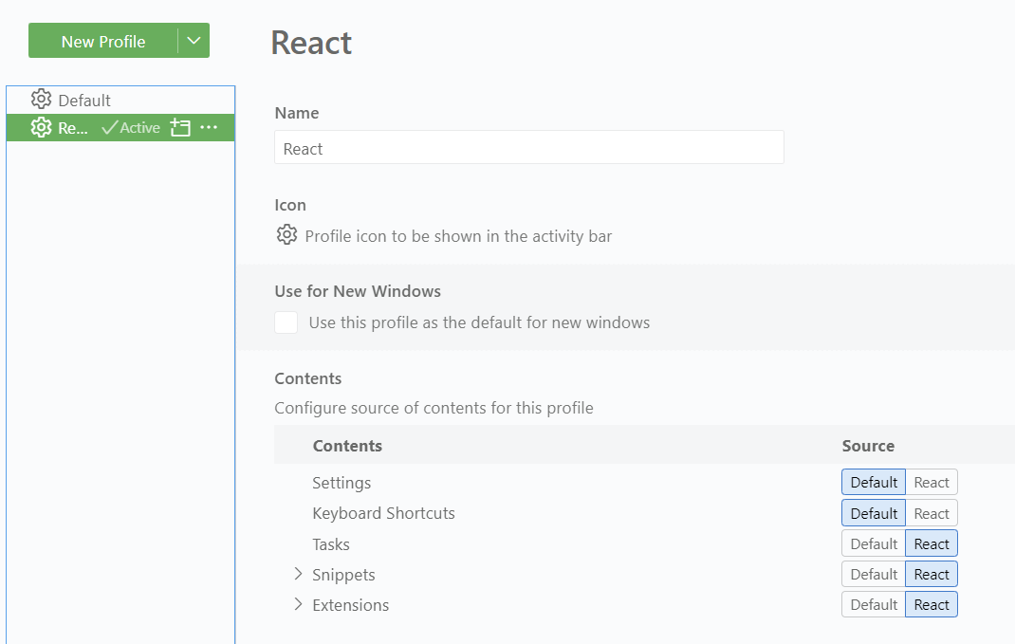This screenshot has height=644, width=1015.
Task: Click the profile icon description text
Action: (x=458, y=235)
